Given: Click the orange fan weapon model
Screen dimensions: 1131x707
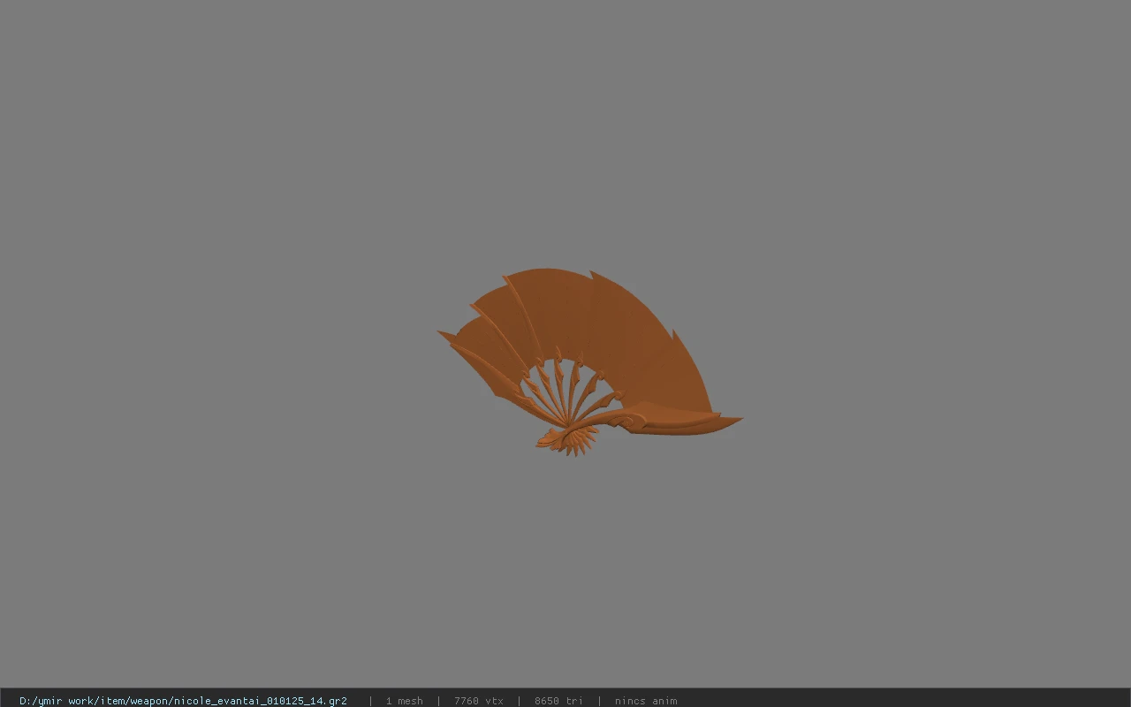Looking at the screenshot, I should coord(589,361).
